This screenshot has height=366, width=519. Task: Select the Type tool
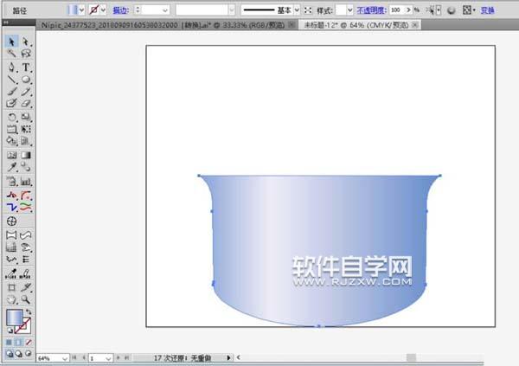coord(26,67)
